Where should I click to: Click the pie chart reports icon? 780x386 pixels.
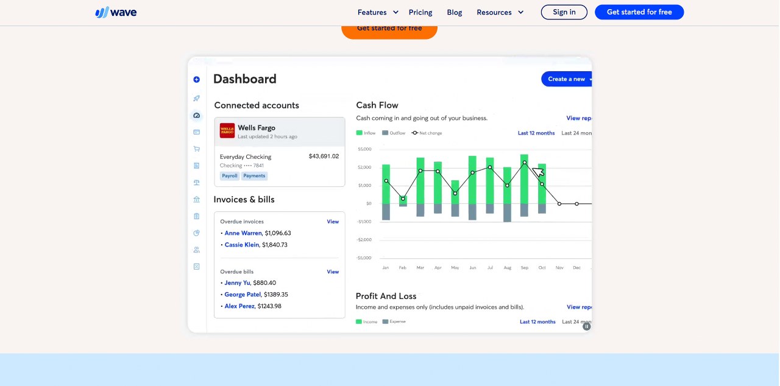pyautogui.click(x=196, y=233)
